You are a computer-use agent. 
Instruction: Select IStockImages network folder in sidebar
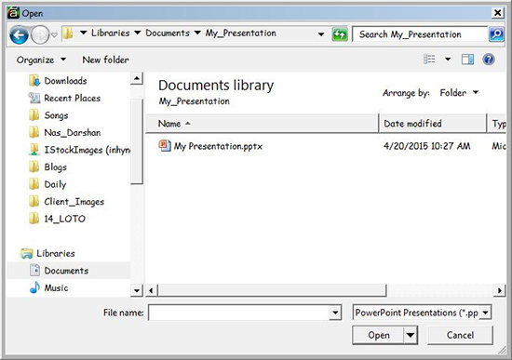tap(79, 150)
